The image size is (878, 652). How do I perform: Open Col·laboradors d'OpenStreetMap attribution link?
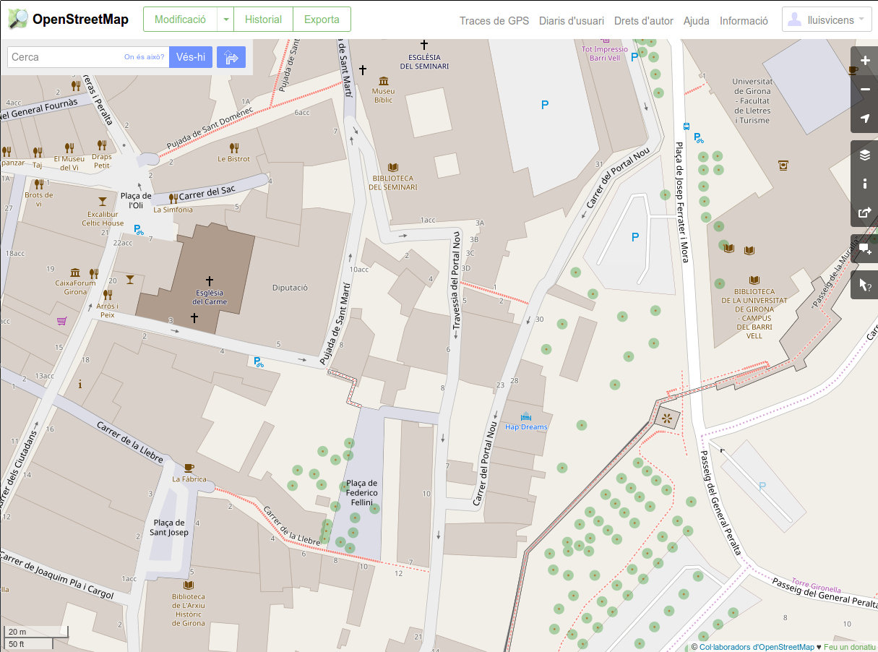tap(756, 647)
